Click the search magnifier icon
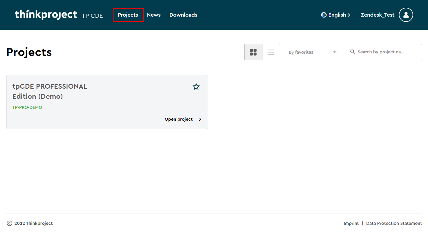This screenshot has height=234, width=428. pyautogui.click(x=353, y=52)
